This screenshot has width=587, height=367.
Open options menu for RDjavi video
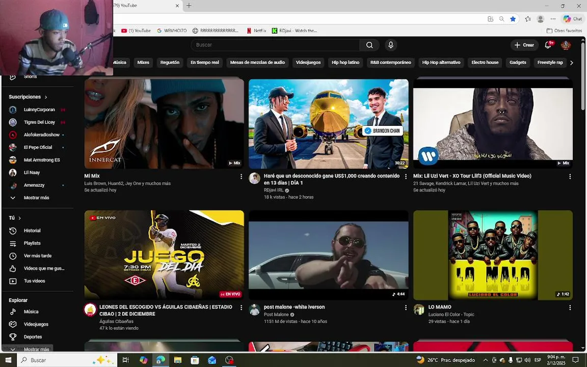(x=406, y=176)
